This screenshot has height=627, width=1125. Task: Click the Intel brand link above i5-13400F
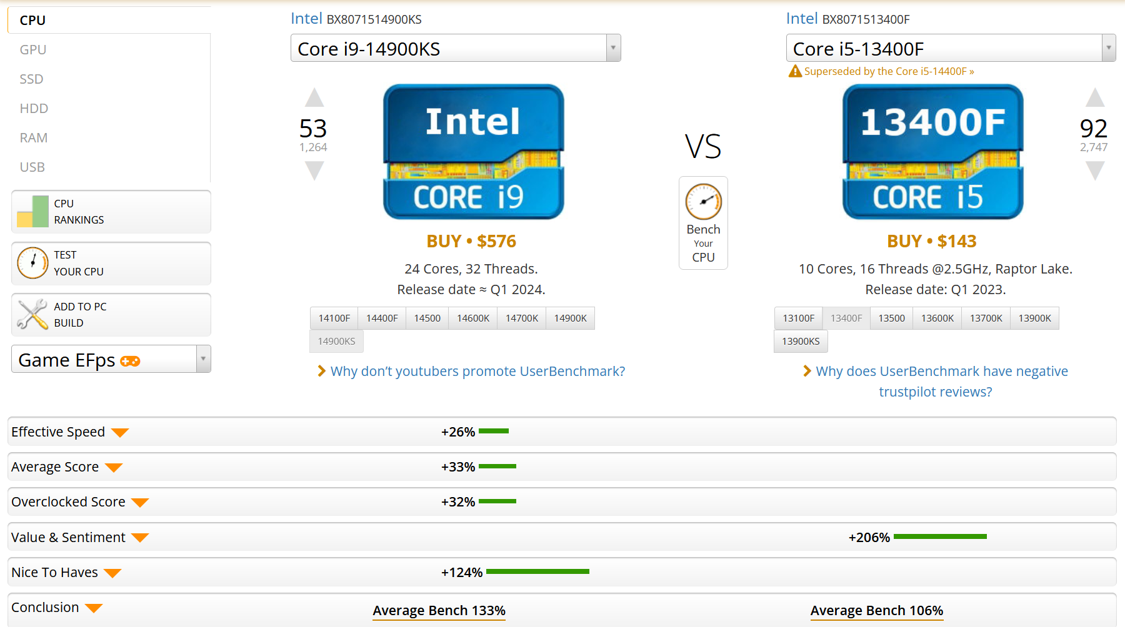(x=802, y=19)
